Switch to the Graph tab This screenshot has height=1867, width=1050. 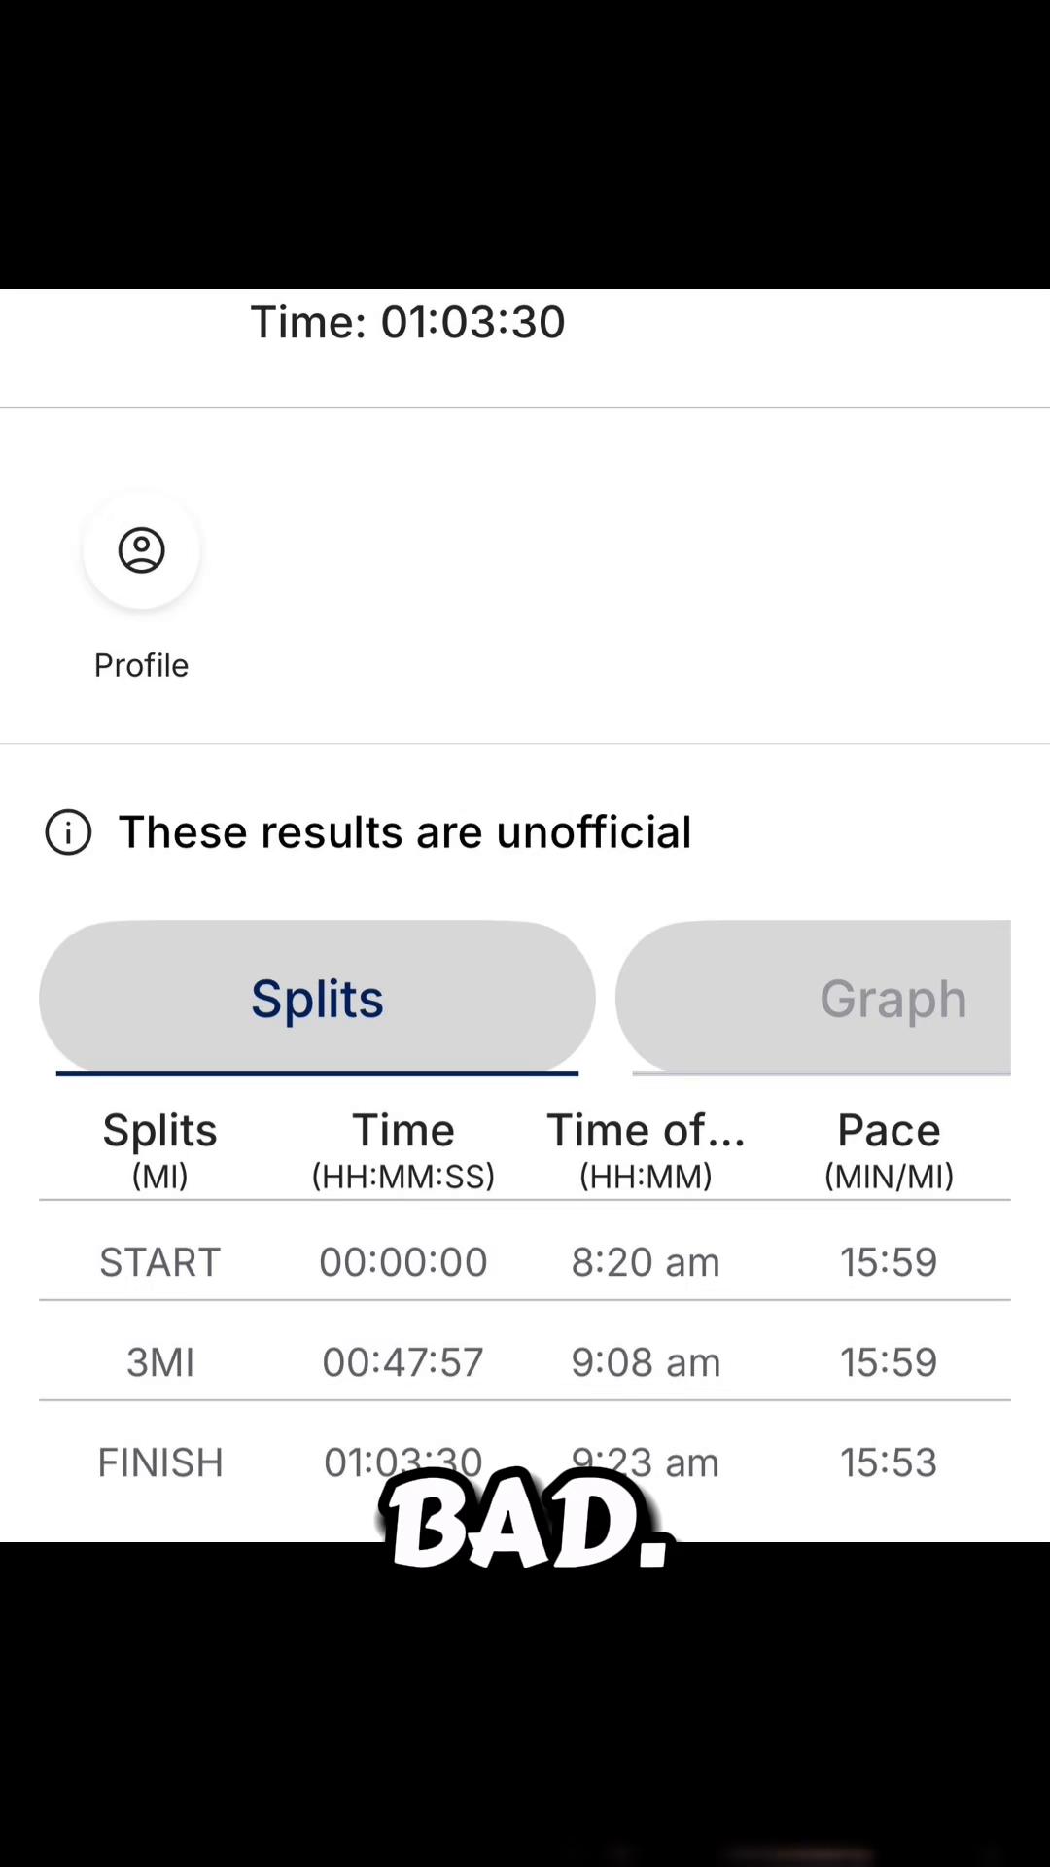[814, 998]
